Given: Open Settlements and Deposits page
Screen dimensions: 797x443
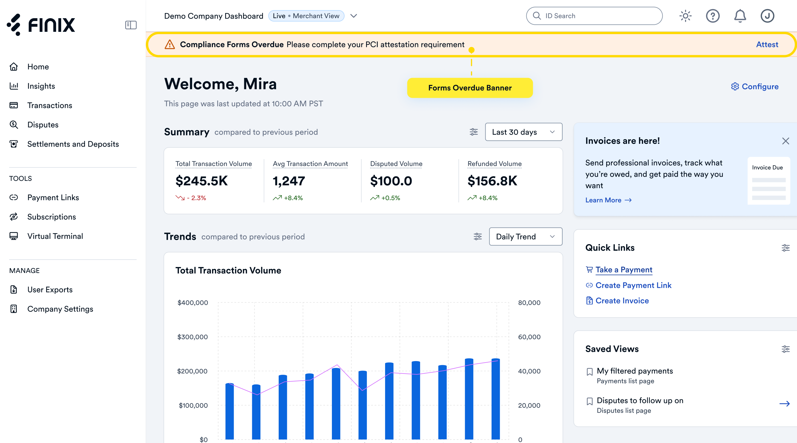Looking at the screenshot, I should pyautogui.click(x=73, y=144).
